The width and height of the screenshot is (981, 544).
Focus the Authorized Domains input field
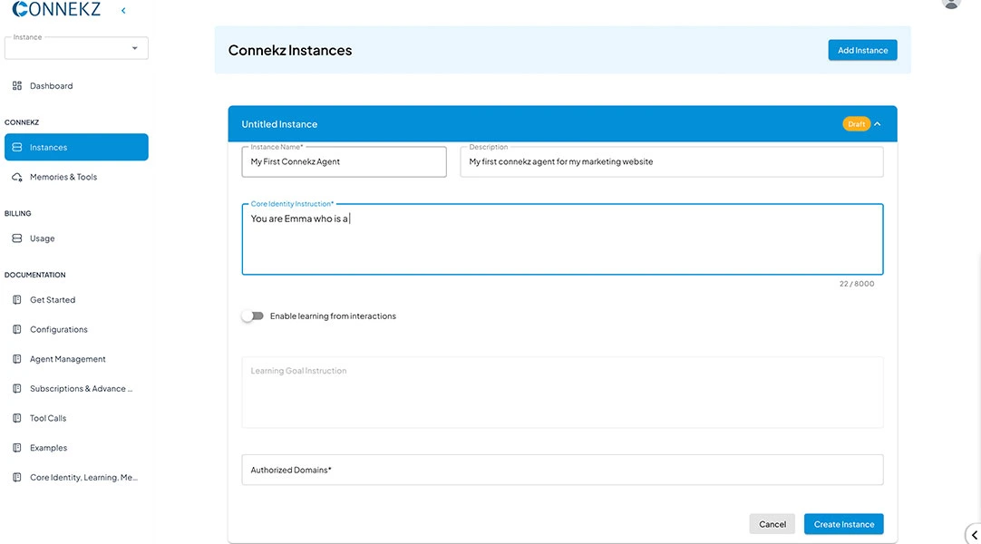[562, 470]
